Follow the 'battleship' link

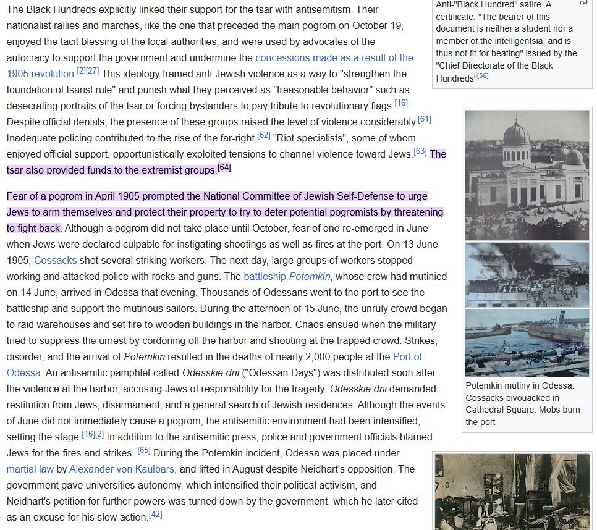pos(265,276)
